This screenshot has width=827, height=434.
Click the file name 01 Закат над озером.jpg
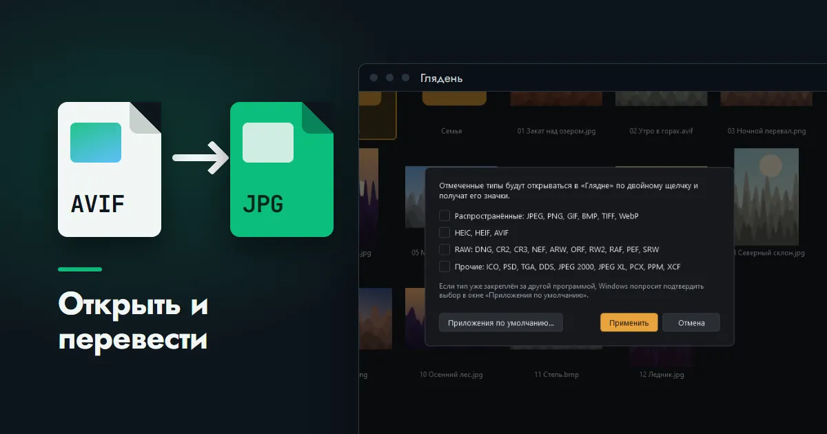click(x=556, y=131)
